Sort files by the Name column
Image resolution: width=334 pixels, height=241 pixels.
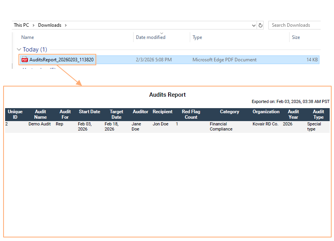point(27,37)
